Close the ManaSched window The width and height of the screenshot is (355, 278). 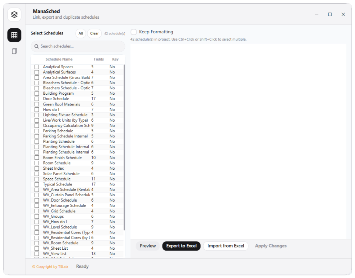tap(343, 14)
